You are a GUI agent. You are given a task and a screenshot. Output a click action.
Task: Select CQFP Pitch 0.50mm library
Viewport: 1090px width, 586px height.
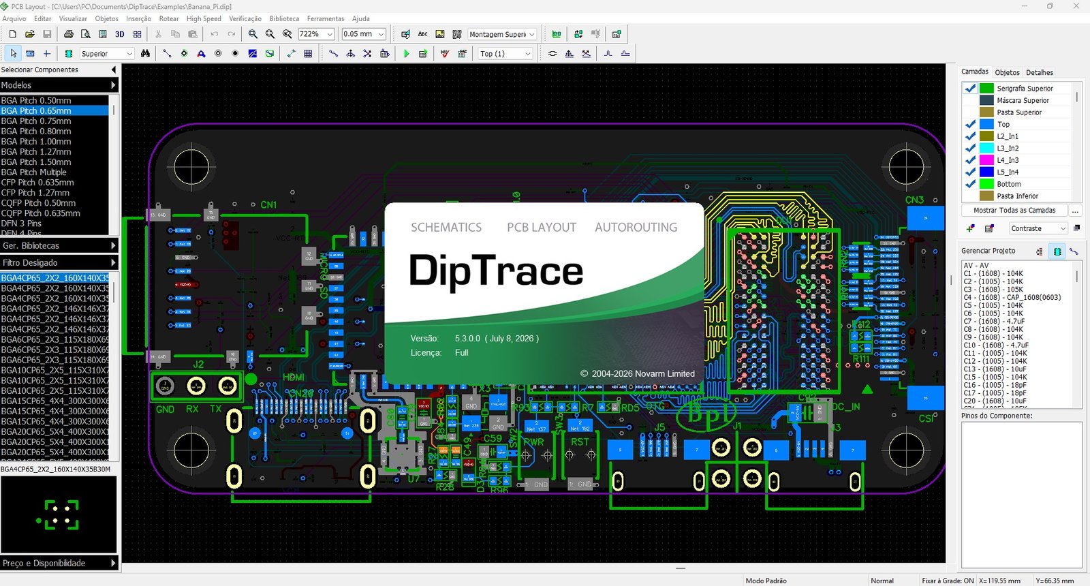coord(54,203)
